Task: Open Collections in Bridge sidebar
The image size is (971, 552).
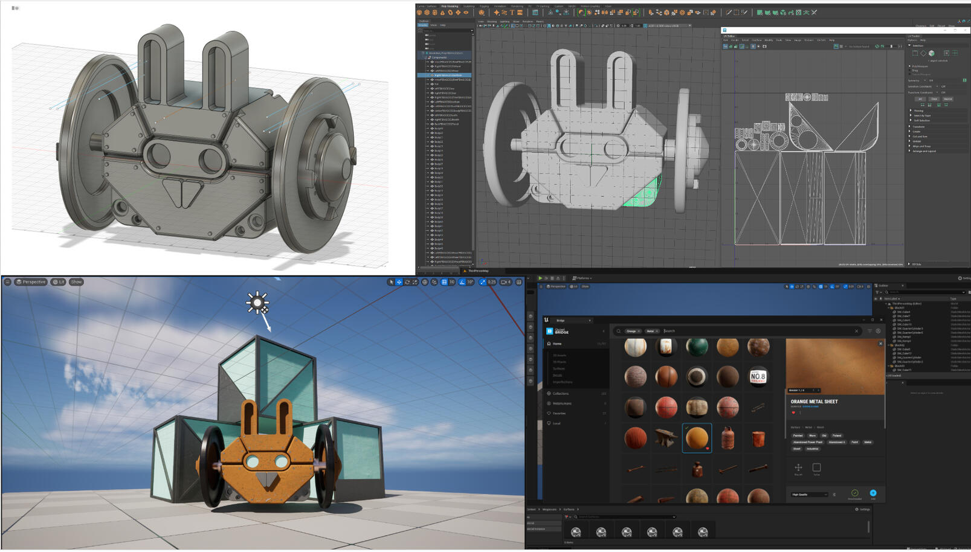Action: [x=560, y=393]
